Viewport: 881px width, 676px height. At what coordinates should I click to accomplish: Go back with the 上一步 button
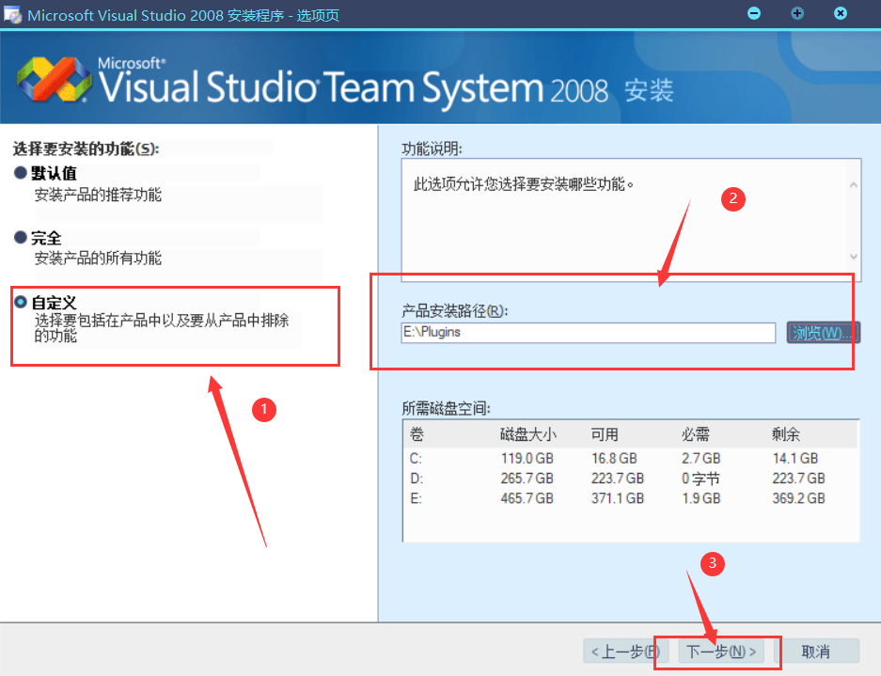(621, 652)
